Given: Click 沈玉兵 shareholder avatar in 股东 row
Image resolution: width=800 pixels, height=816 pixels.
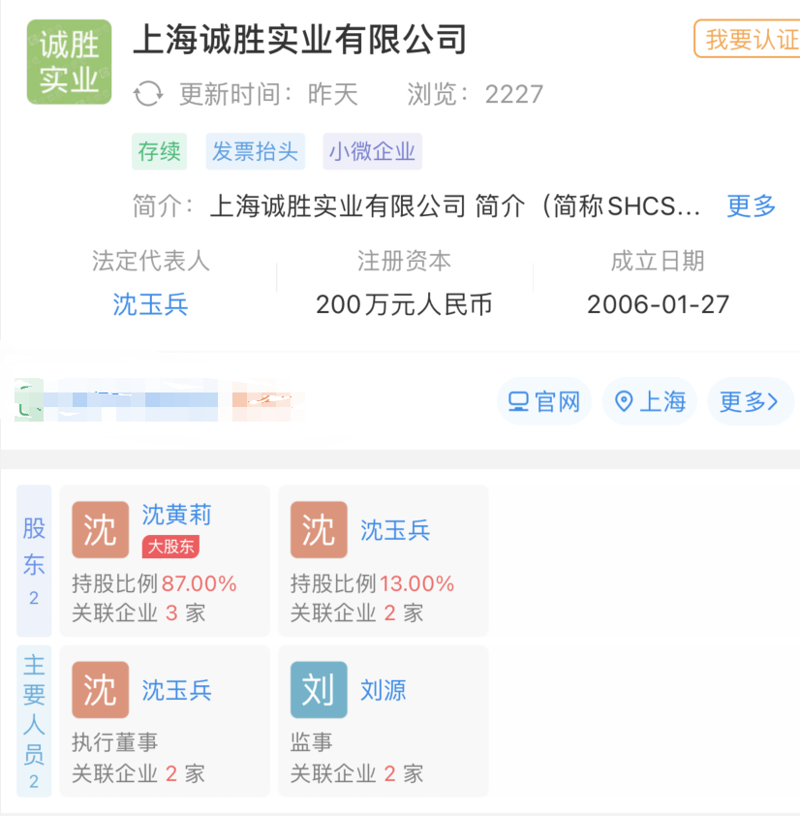Looking at the screenshot, I should pyautogui.click(x=319, y=530).
